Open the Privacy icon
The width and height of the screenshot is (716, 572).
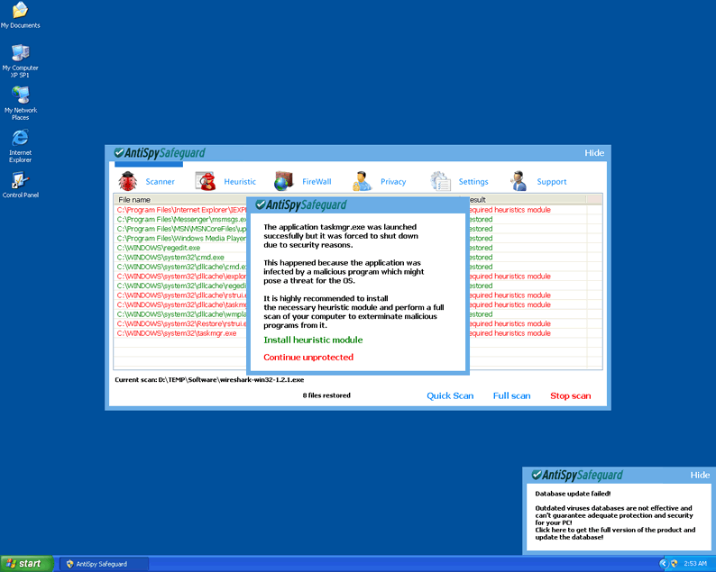pyautogui.click(x=362, y=181)
